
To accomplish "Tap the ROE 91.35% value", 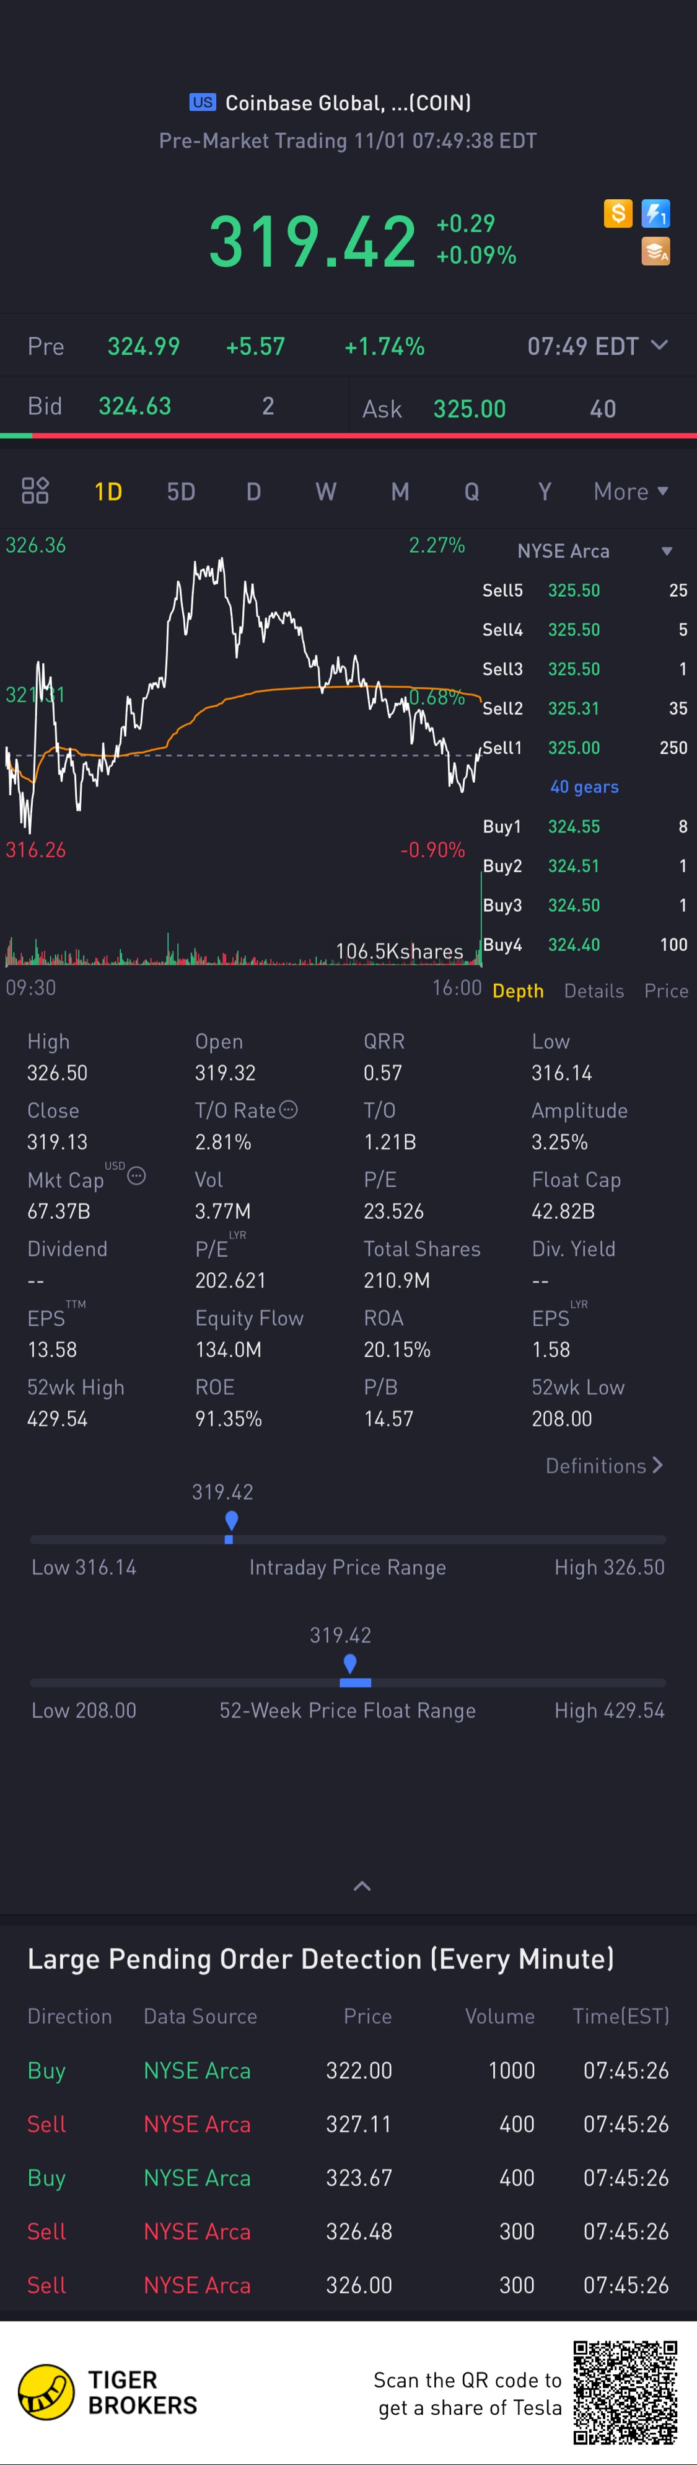I will pos(229,1418).
